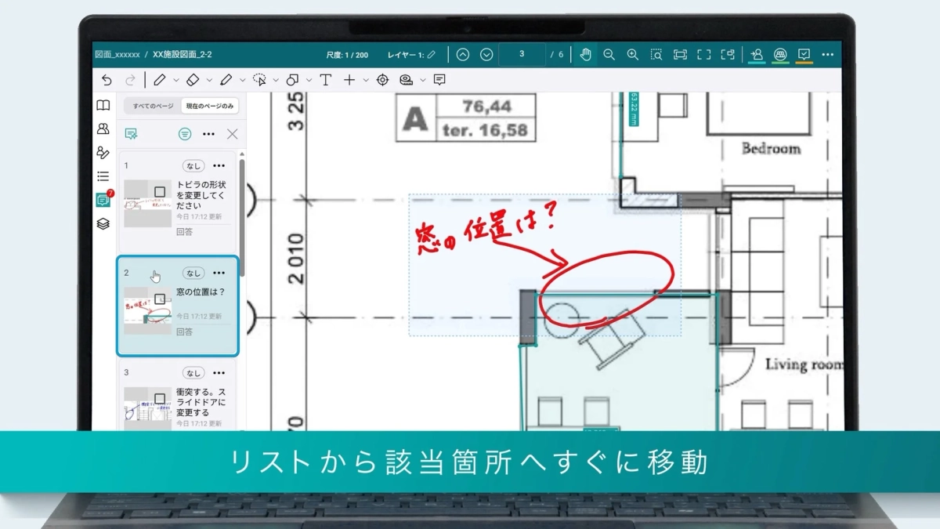Click the zoom in magnifier

pos(633,54)
